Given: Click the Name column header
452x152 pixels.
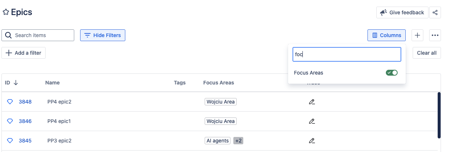Looking at the screenshot, I should coord(52,83).
